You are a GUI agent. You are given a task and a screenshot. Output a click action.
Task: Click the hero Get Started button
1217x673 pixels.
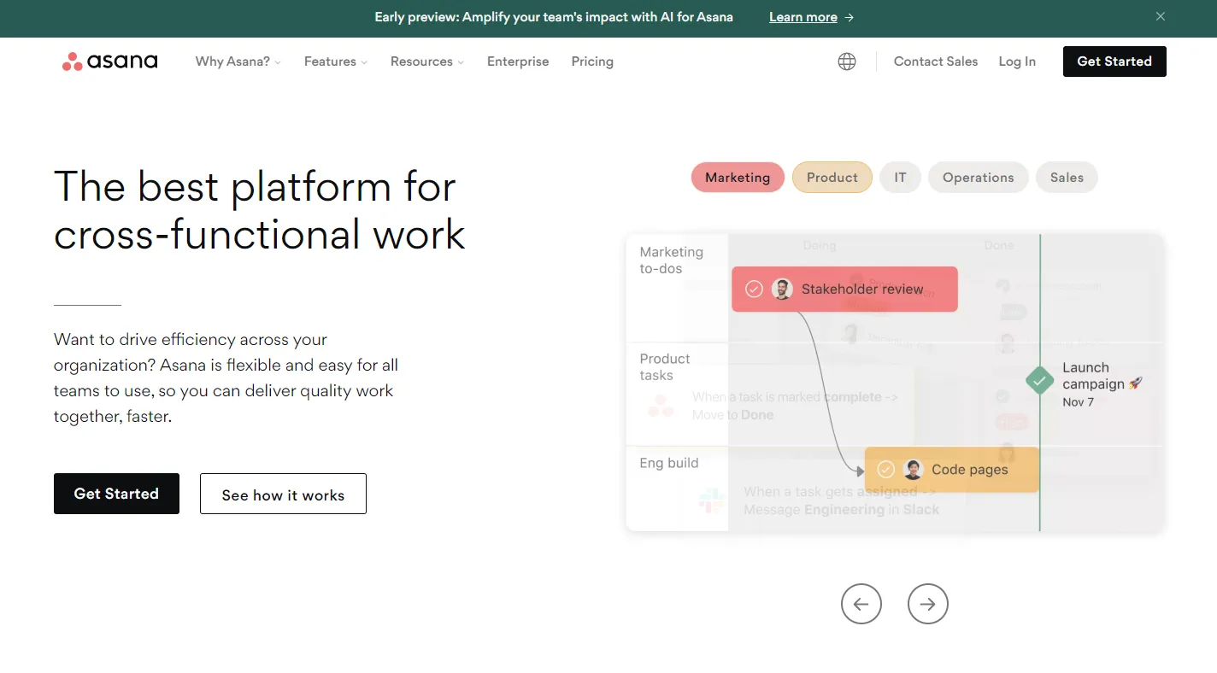[116, 494]
